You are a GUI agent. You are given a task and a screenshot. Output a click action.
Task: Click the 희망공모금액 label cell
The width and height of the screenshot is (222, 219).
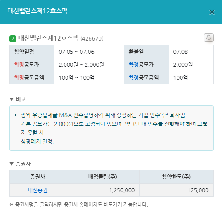pos(32,77)
